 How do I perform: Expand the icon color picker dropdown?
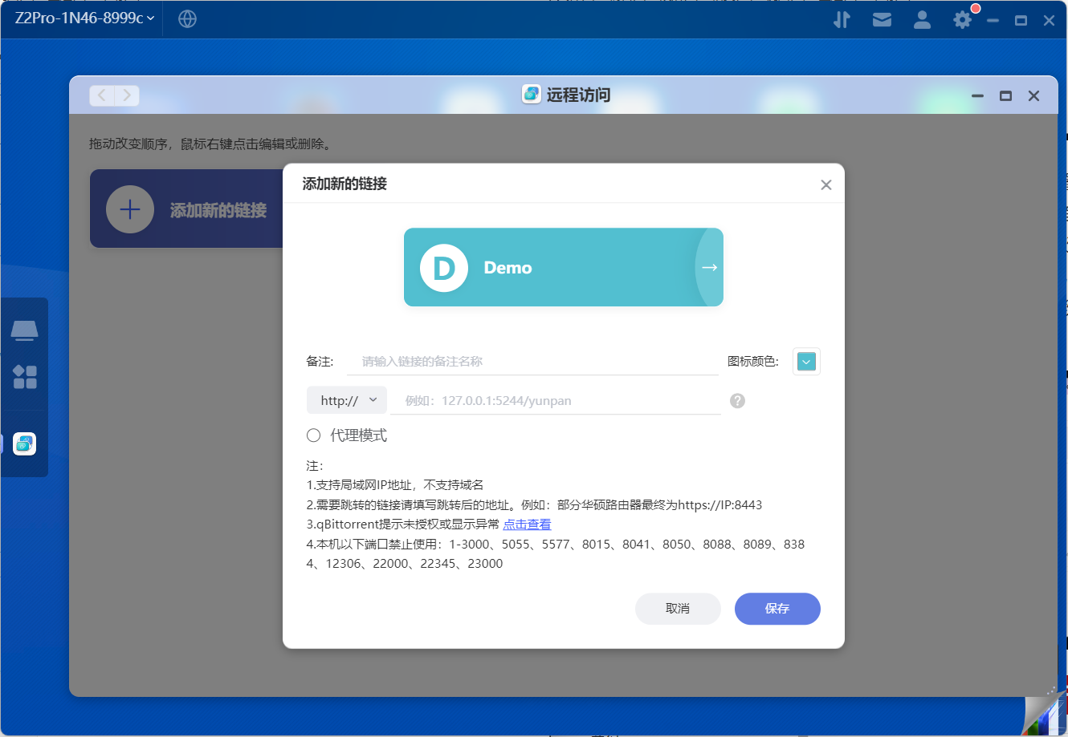(806, 361)
